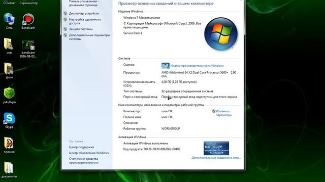325x182 pixels.
Task: Open the bandicam 2016-08-03 video file
Action: tap(28, 49)
